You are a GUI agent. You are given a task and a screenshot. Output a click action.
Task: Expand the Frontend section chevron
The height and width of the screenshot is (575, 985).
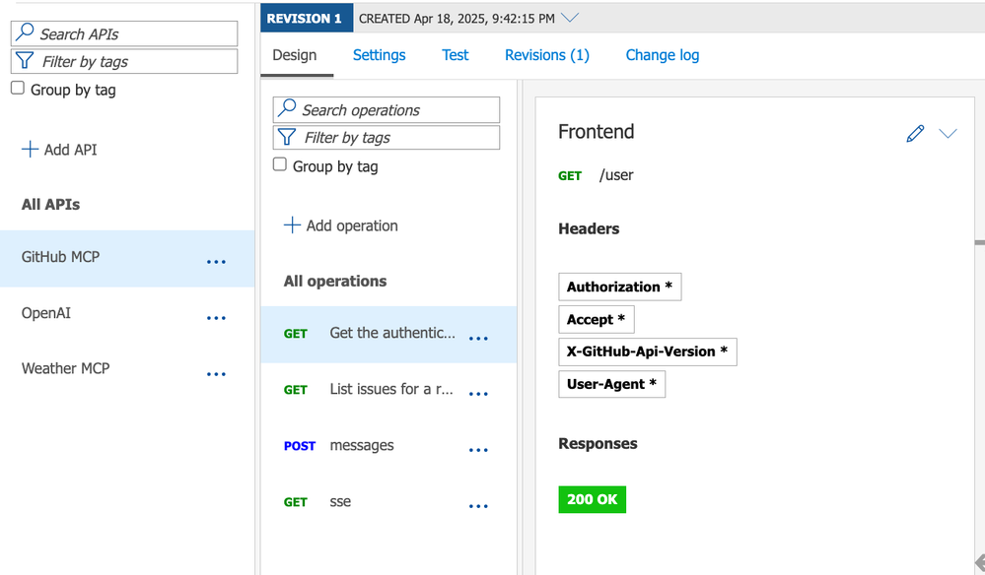pyautogui.click(x=948, y=133)
